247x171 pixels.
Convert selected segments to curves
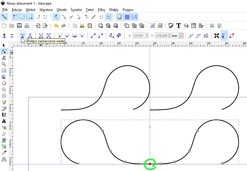pos(100,36)
